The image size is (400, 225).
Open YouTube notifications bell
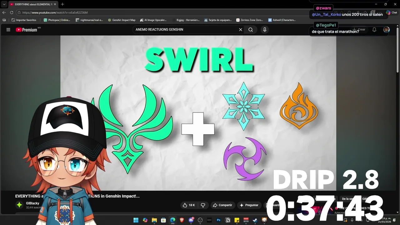point(374,30)
